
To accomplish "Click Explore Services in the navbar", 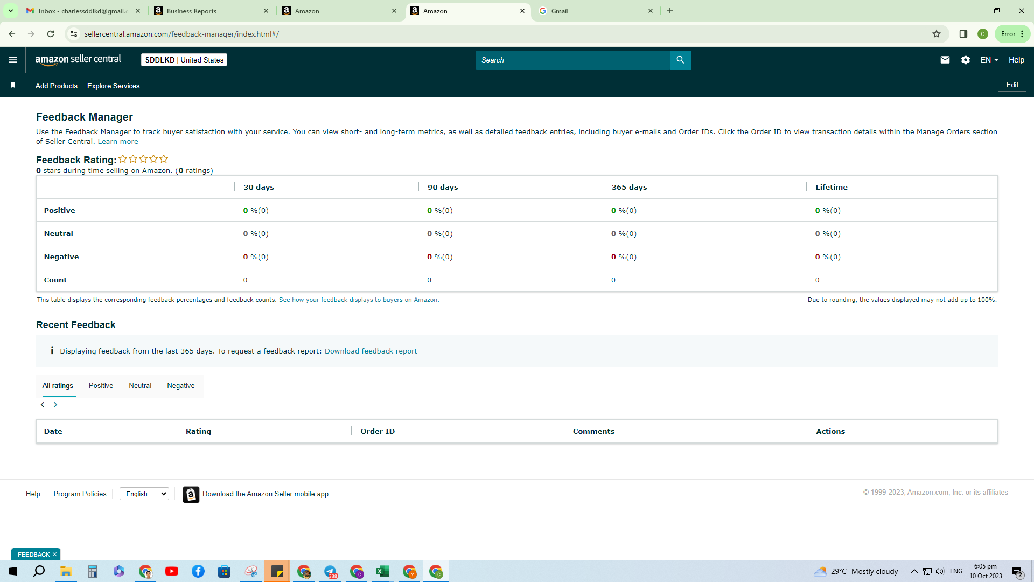I will pos(114,86).
